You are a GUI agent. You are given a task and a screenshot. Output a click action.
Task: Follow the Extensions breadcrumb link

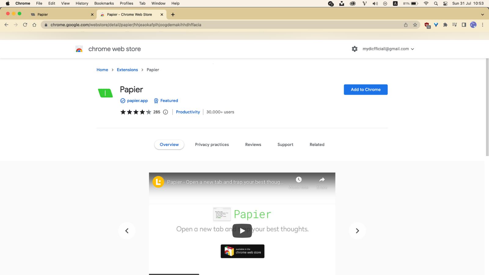(127, 70)
